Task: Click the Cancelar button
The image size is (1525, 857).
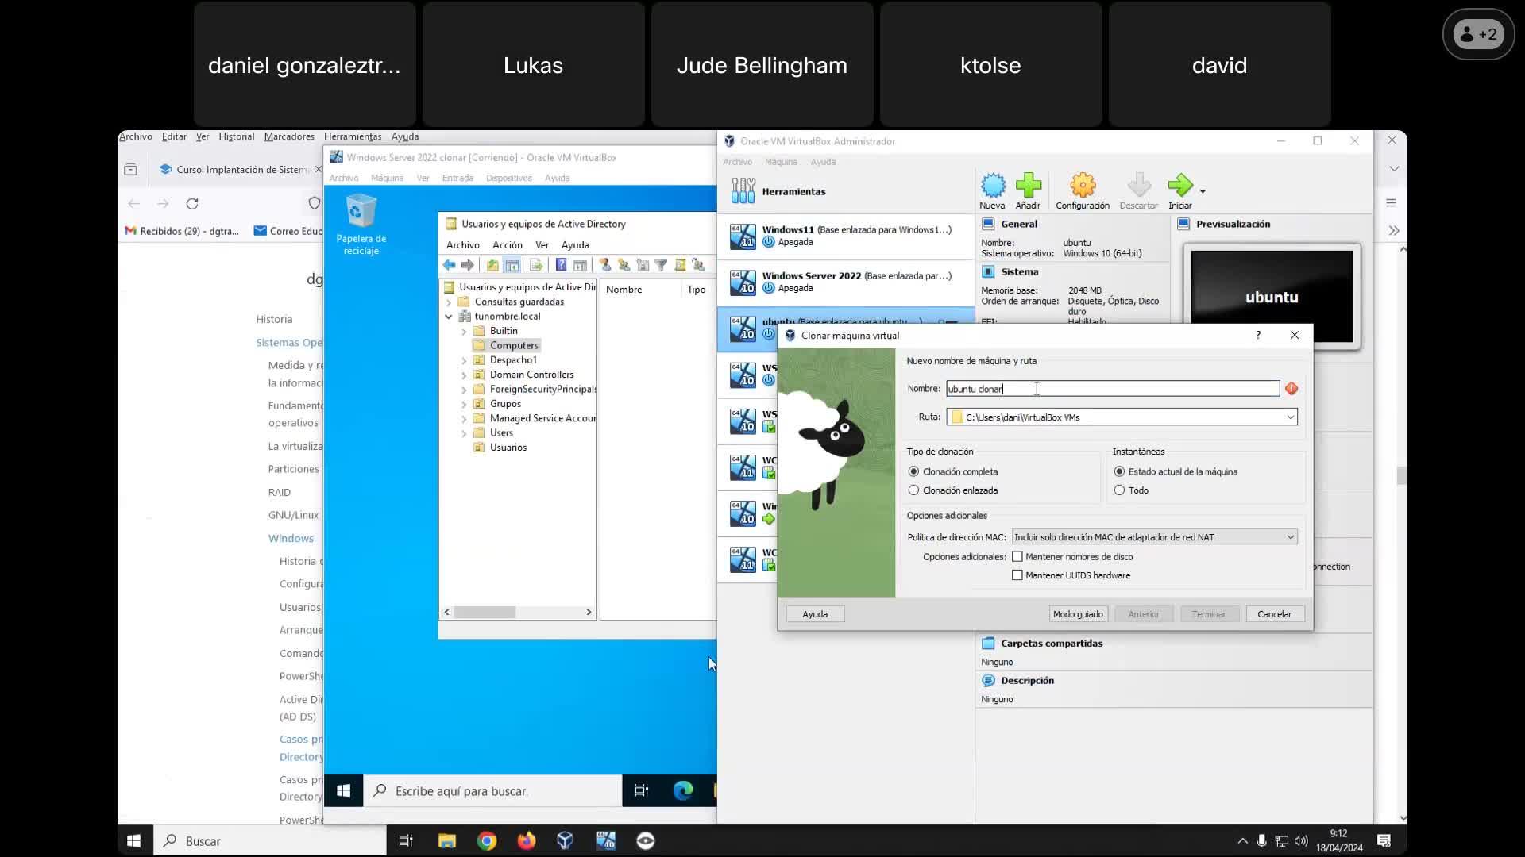Action: tap(1274, 614)
